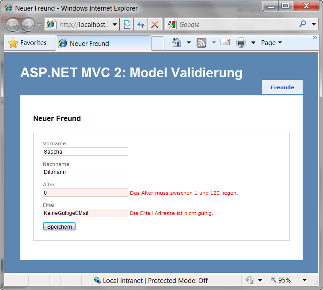The image size is (323, 290).
Task: Click the Nachname field label
Action: [x=56, y=164]
